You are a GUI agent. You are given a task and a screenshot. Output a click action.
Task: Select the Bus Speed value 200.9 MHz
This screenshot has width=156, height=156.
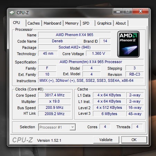tap(54, 107)
